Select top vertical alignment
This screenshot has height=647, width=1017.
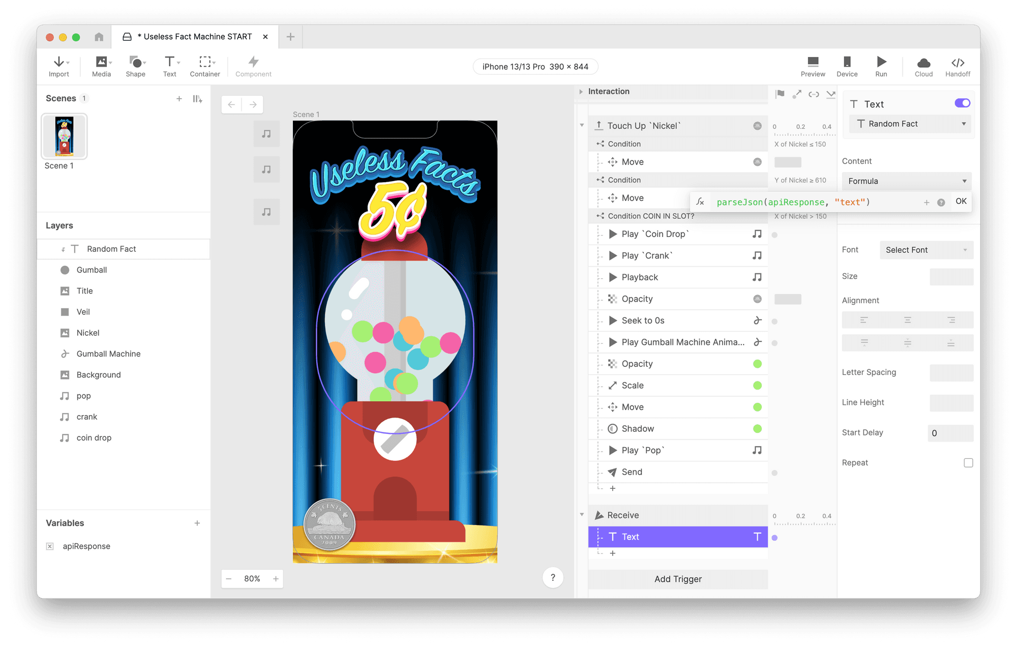pyautogui.click(x=864, y=343)
